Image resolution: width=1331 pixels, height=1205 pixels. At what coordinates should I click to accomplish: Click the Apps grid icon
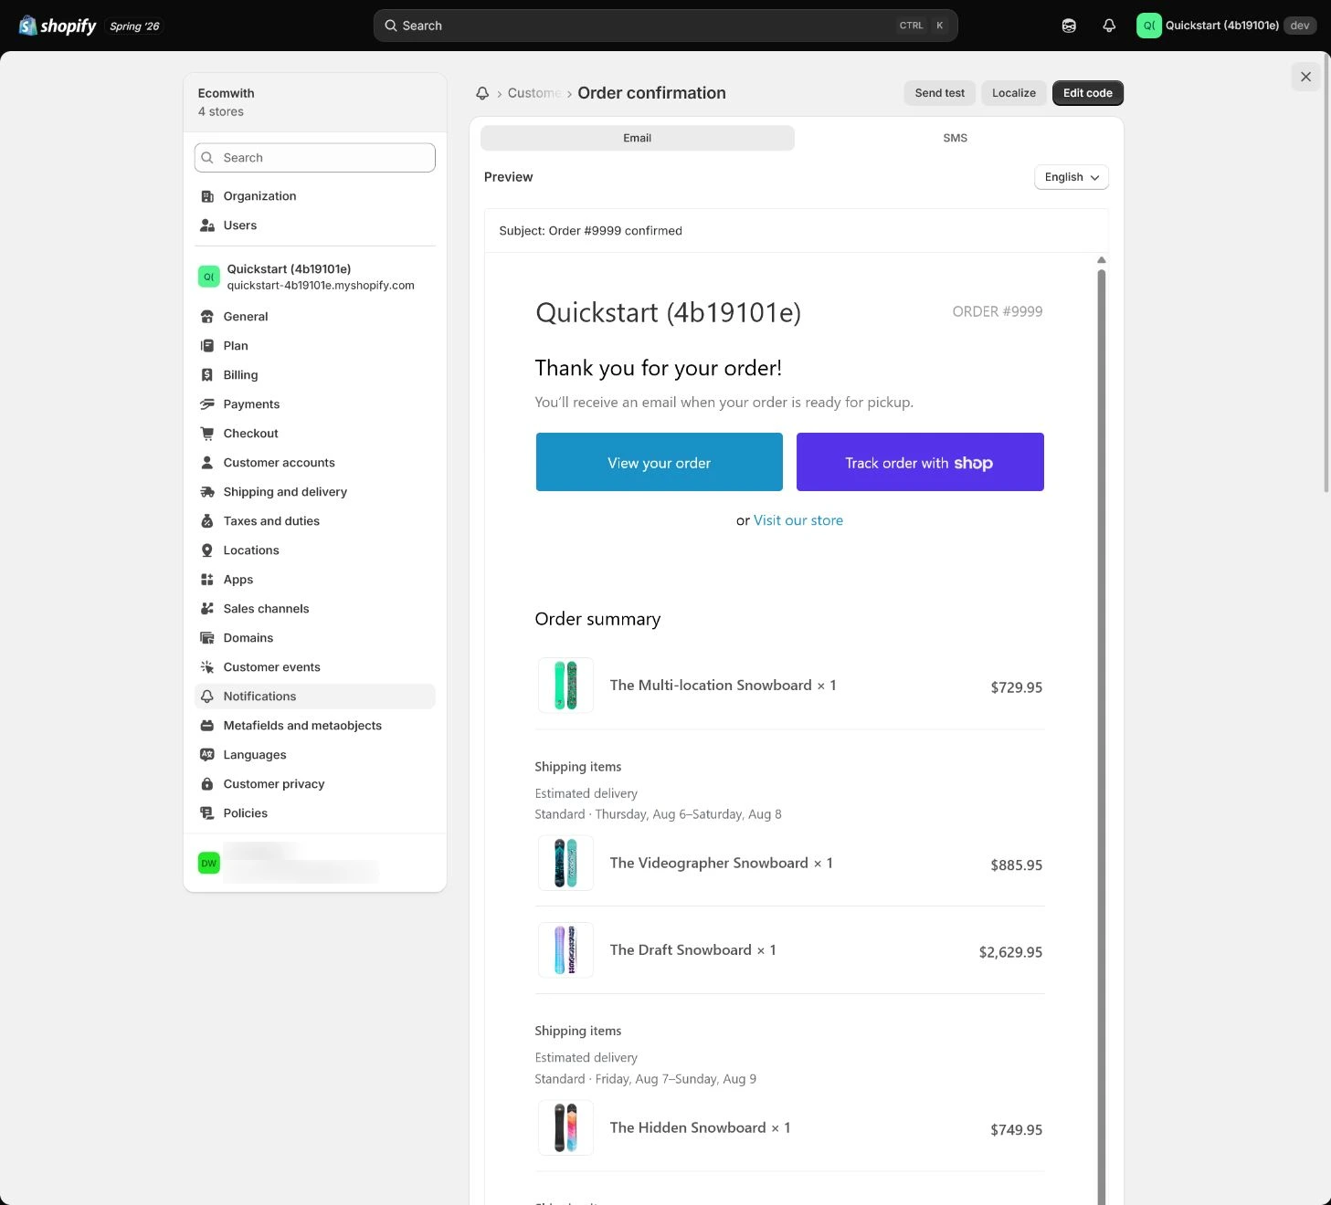pyautogui.click(x=207, y=580)
